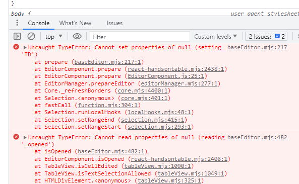This screenshot has width=299, height=184.
Task: Toggle the console sidebar panel
Action: coord(17,36)
